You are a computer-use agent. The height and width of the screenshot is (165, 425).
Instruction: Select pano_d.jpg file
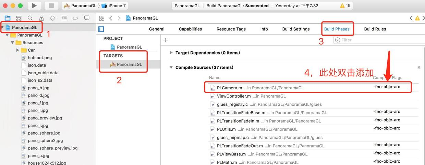coord(38,95)
